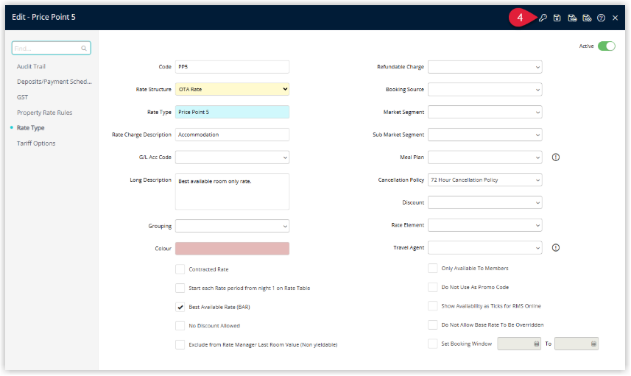The width and height of the screenshot is (631, 376).
Task: Click the save-with-arrow icon in the header
Action: pos(572,18)
